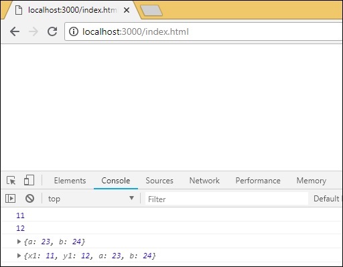Click the browser forward arrow
Image resolution: width=343 pixels, height=267 pixels.
point(33,31)
